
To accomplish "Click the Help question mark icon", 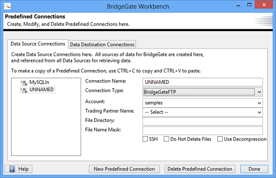I will 12,169.
